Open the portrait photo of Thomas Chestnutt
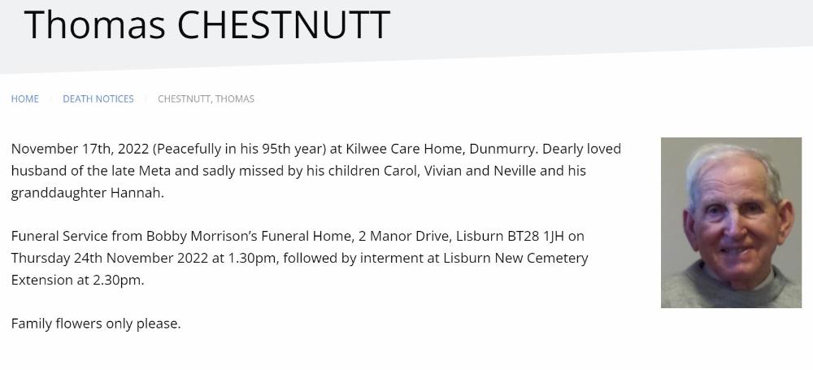This screenshot has height=370, width=813. (x=731, y=222)
